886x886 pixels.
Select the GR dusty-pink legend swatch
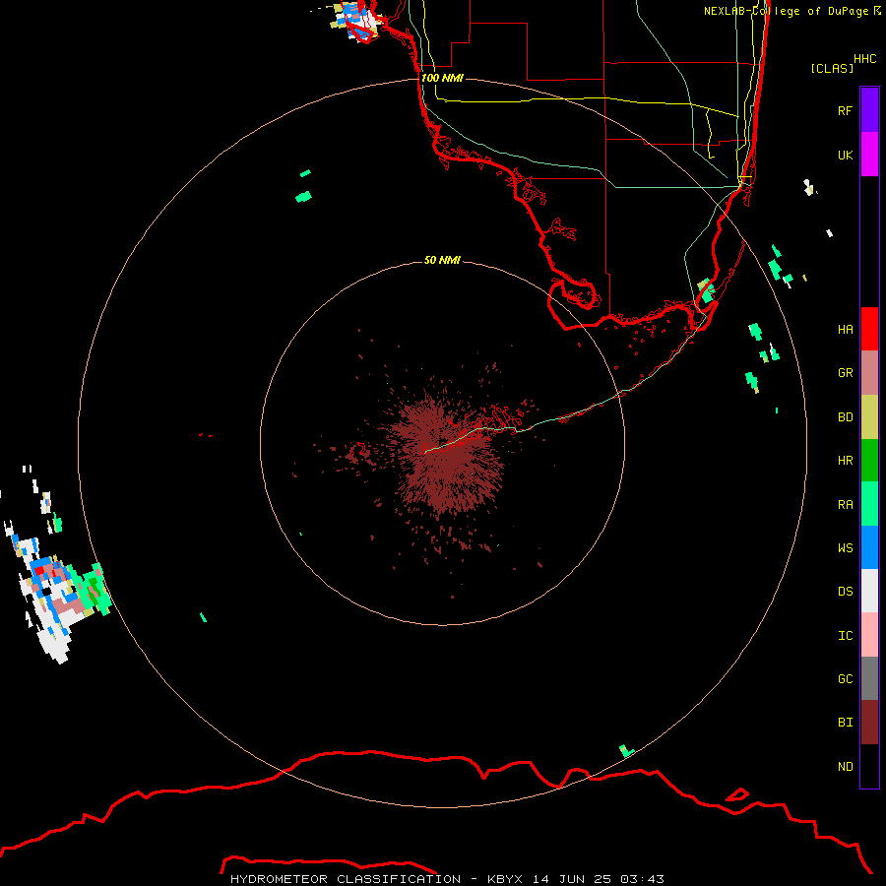(869, 373)
